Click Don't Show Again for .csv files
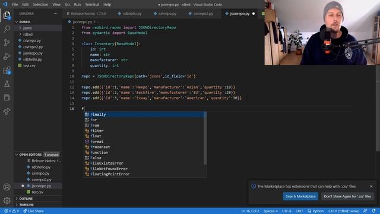The image size is (380, 214). [x=347, y=196]
